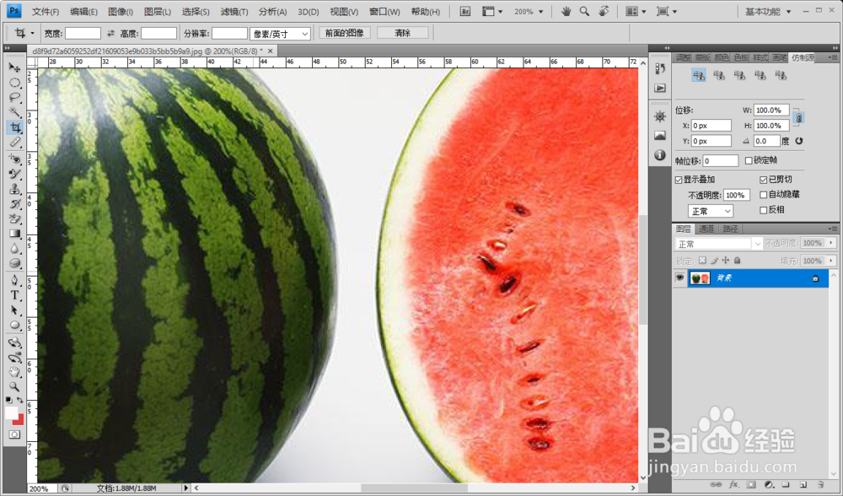
Task: Select the Hand tool in toolbox
Action: tap(14, 372)
